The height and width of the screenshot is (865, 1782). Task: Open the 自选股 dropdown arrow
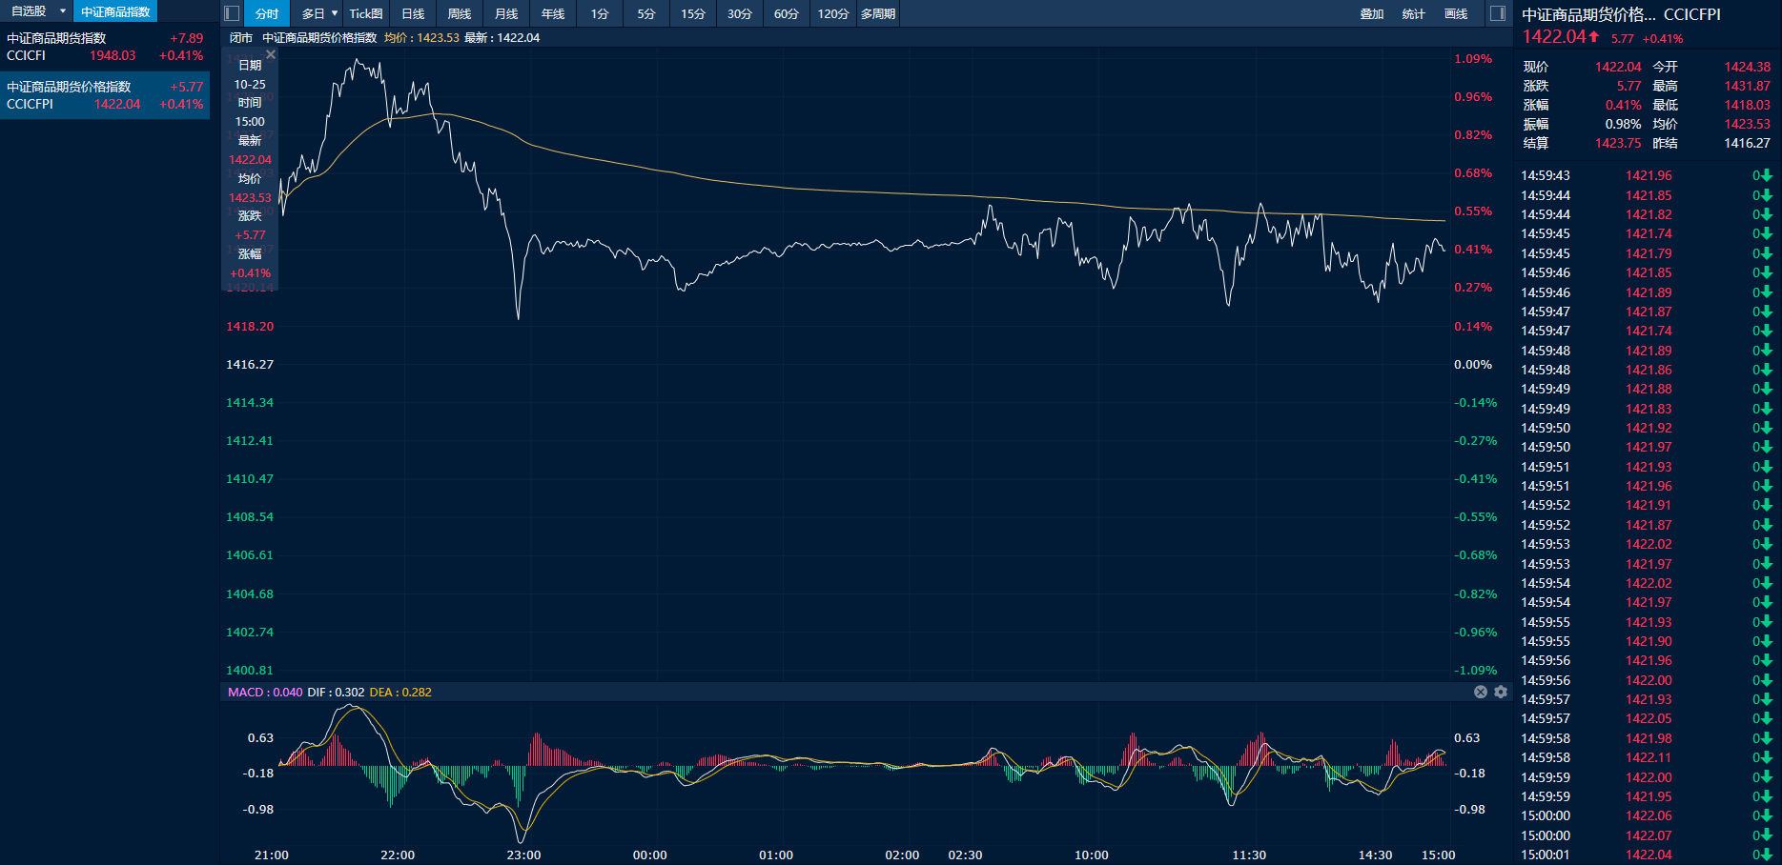[x=63, y=11]
